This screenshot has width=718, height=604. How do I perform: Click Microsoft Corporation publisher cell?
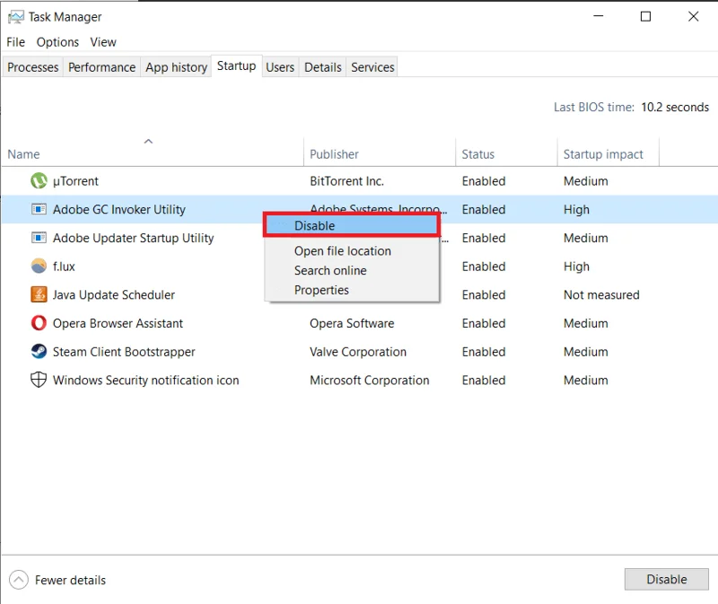coord(369,380)
